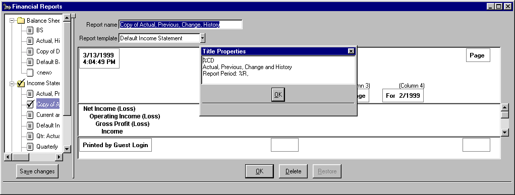This screenshot has height=195, width=515.
Task: Click the 'Gross Profit (Loss)' row
Action: tap(123, 124)
